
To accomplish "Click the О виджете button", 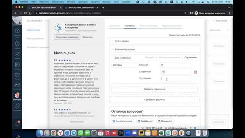I will pyautogui.click(x=165, y=121).
